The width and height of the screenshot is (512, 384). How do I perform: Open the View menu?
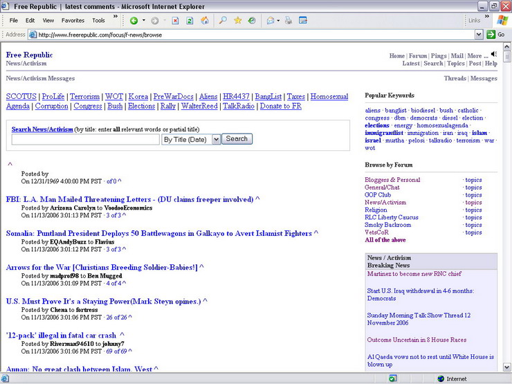point(48,20)
